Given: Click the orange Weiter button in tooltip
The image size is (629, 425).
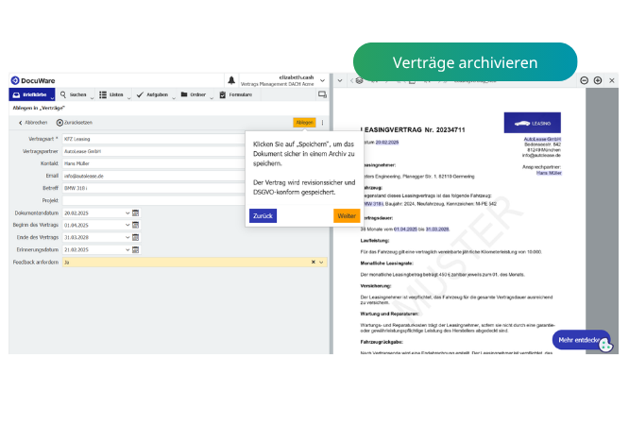Looking at the screenshot, I should coord(347,216).
